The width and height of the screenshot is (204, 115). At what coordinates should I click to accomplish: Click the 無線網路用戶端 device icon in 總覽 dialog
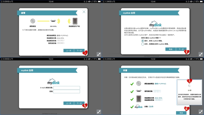coord(75,21)
